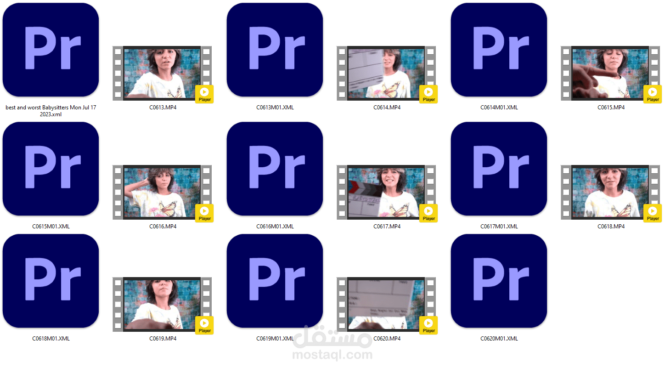Click the file name label "C0620M01.XML"
Screen dimensions: 665x369
(499, 339)
